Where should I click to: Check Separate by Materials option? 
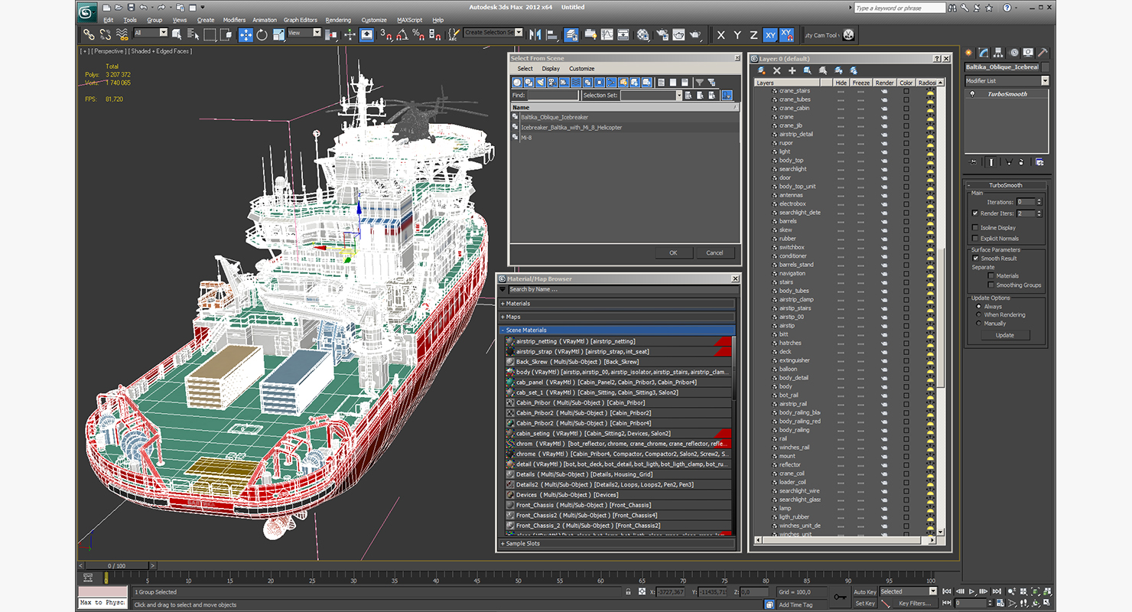click(991, 276)
